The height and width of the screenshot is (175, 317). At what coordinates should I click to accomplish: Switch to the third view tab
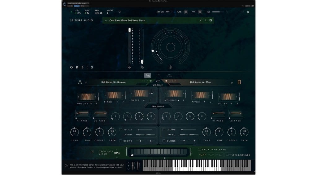point(169,76)
